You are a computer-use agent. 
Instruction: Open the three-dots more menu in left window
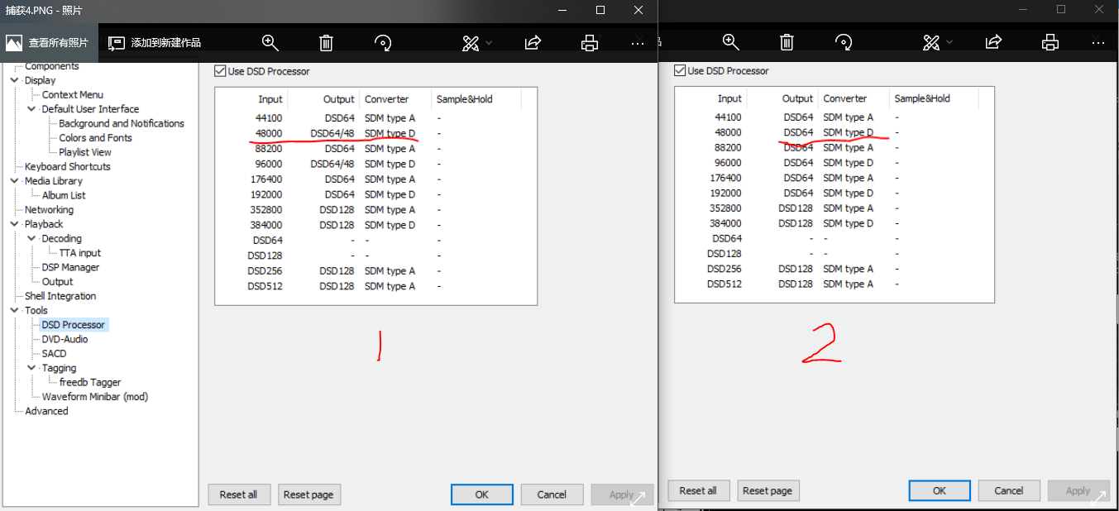pyautogui.click(x=638, y=43)
